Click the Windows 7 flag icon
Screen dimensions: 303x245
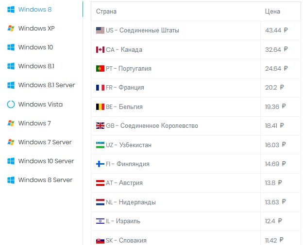pyautogui.click(x=11, y=123)
